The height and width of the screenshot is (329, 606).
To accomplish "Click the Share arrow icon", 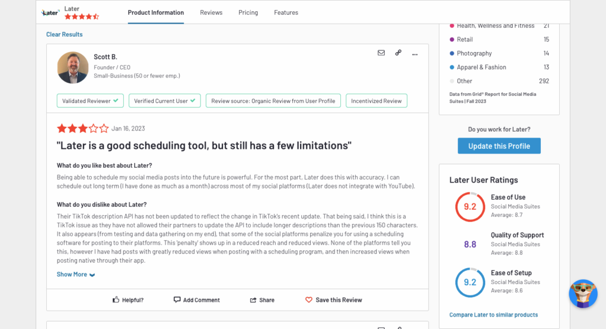I will [x=253, y=300].
